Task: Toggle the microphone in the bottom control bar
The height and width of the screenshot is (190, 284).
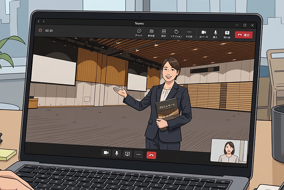Action: pyautogui.click(x=117, y=153)
